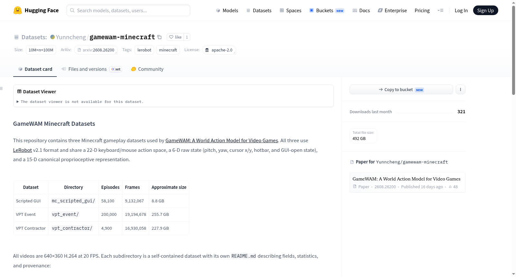The height and width of the screenshot is (277, 516).
Task: Open the left sidebar outline icon
Action: 1,88
